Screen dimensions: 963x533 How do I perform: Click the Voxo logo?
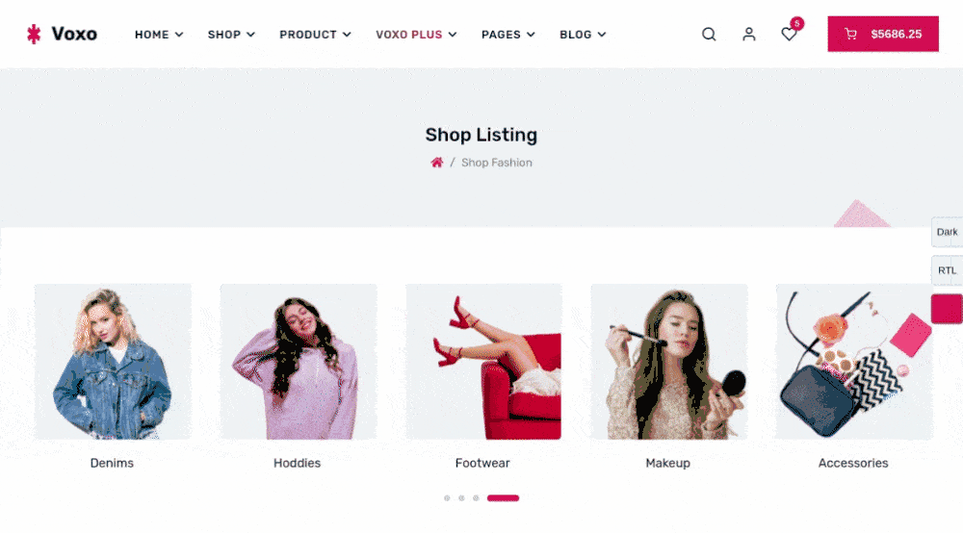tap(62, 34)
